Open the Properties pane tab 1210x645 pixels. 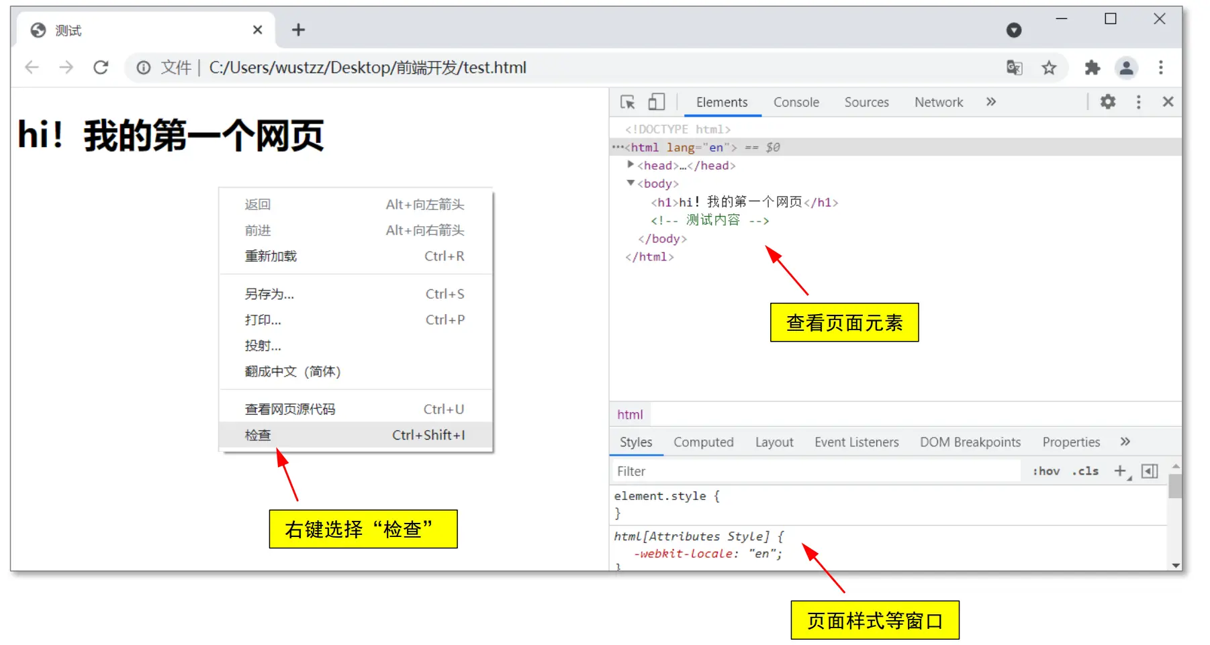pos(1071,442)
